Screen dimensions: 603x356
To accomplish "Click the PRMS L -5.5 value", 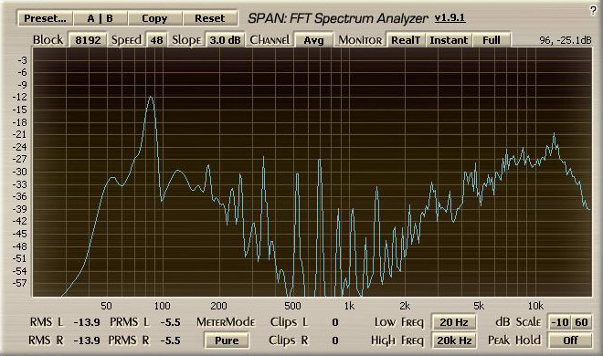I will (x=170, y=322).
